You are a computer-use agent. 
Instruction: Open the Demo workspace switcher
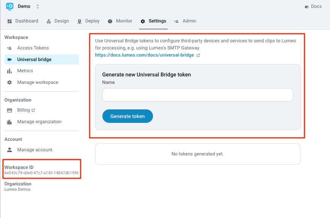28,6
